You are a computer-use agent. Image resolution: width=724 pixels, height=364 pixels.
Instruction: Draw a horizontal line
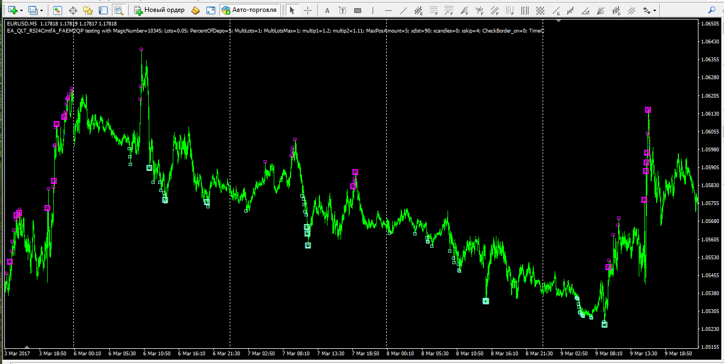388,10
